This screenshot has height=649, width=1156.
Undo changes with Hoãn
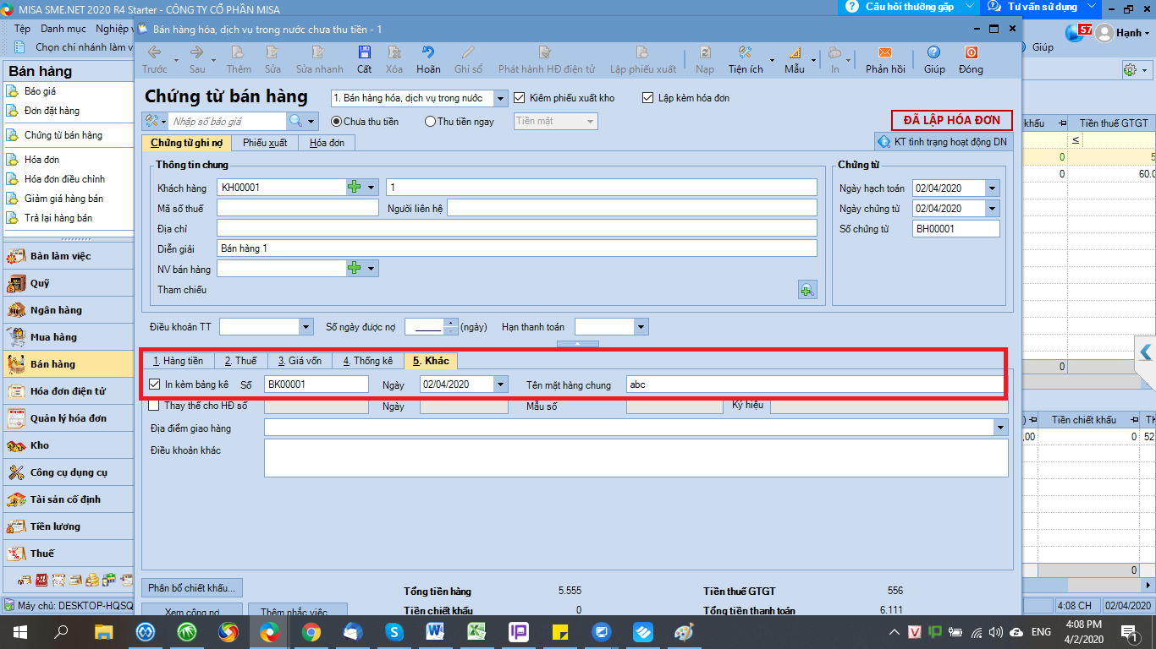tap(428, 59)
